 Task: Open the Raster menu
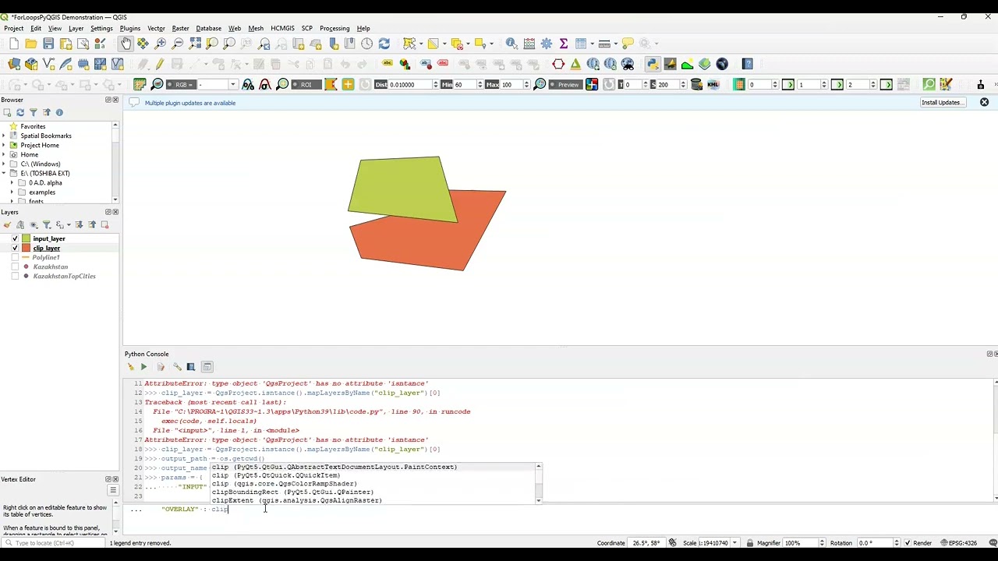180,28
